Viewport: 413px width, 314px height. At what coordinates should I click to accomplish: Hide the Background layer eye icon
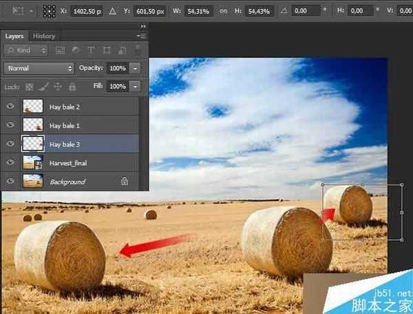(x=11, y=182)
